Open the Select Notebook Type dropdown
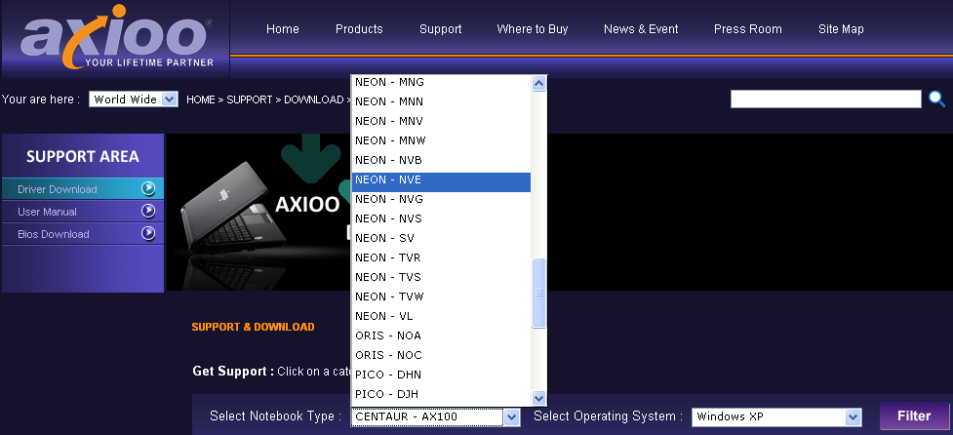The image size is (953, 435). point(435,416)
